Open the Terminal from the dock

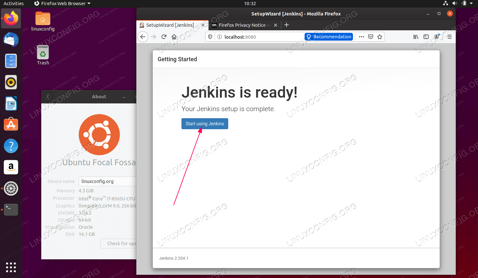(11, 210)
